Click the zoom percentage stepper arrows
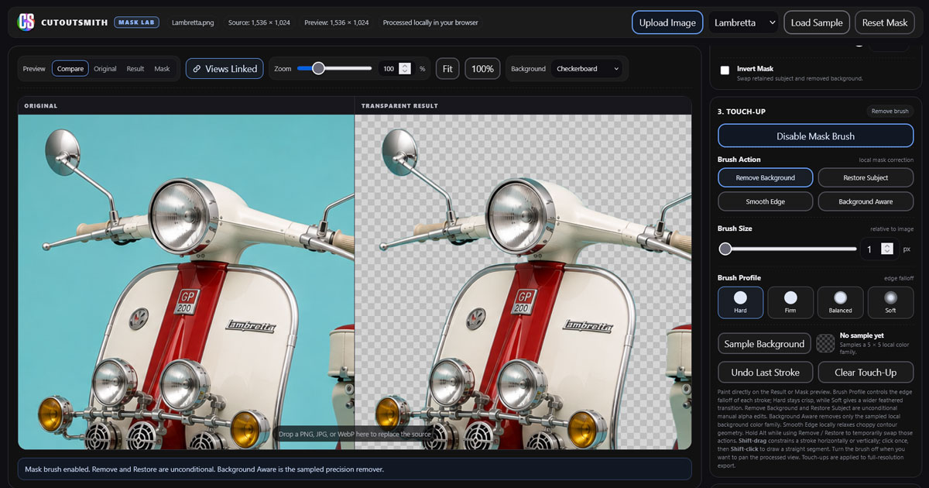Viewport: 929px width, 488px height. tap(405, 69)
